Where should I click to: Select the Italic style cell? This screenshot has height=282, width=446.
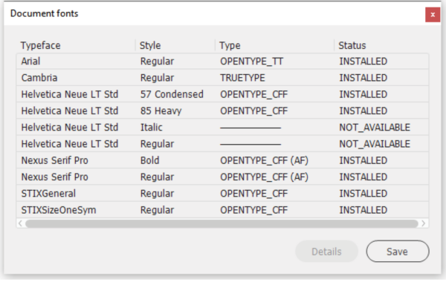pos(152,127)
